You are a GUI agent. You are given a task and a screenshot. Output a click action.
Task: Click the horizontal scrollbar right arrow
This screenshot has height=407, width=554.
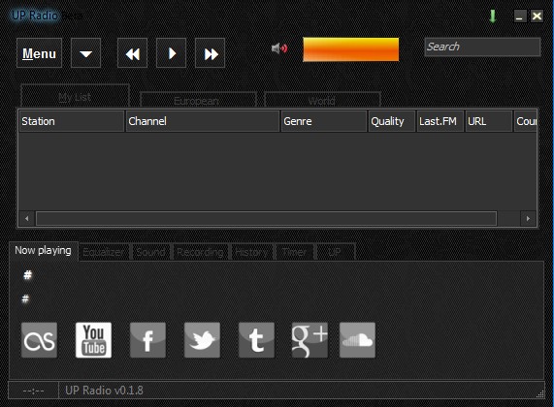coord(528,218)
